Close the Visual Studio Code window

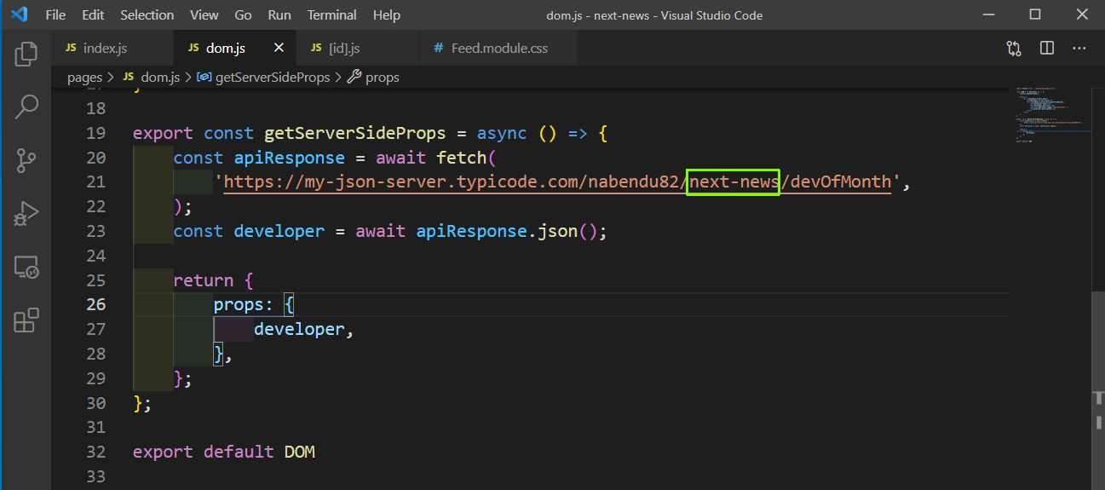[1081, 14]
